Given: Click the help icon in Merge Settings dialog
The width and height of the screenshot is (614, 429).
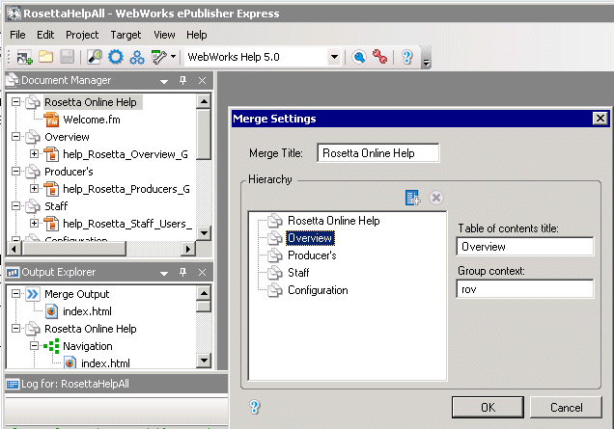Looking at the screenshot, I should [x=255, y=407].
